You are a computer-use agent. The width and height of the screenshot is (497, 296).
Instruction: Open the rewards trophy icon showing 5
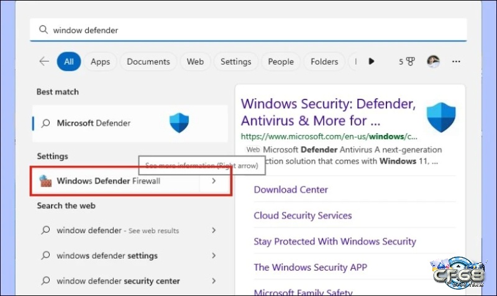point(411,61)
